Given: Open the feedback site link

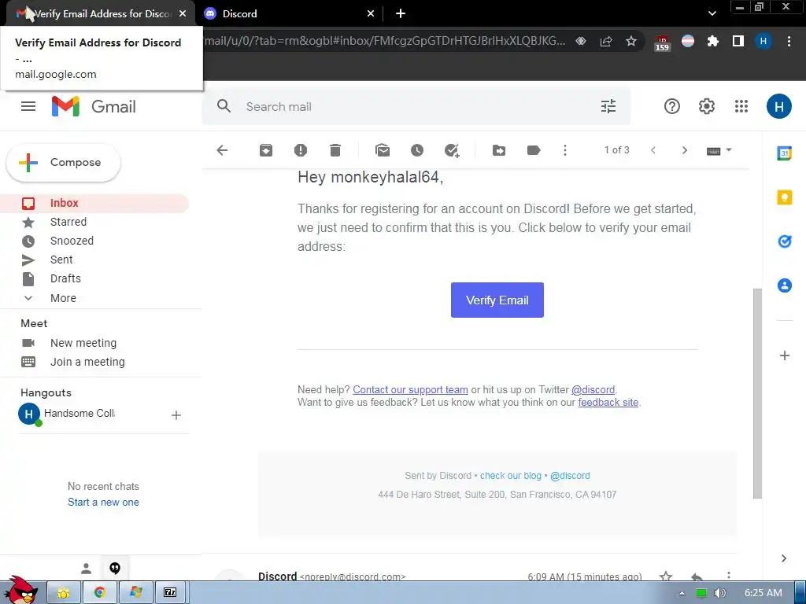Looking at the screenshot, I should [x=608, y=402].
